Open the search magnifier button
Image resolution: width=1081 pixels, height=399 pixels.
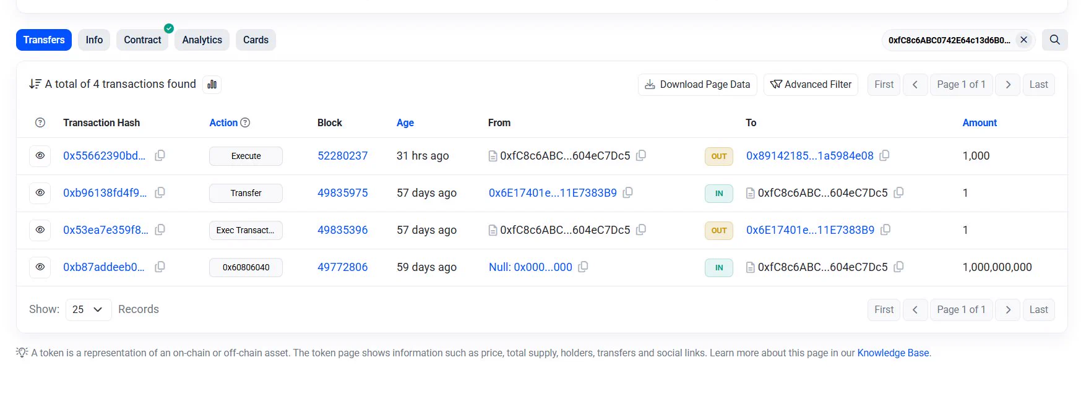tap(1055, 40)
